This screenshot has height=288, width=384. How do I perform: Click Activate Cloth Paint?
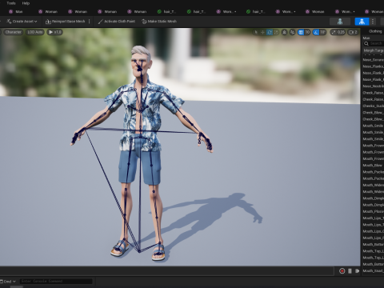tap(117, 22)
